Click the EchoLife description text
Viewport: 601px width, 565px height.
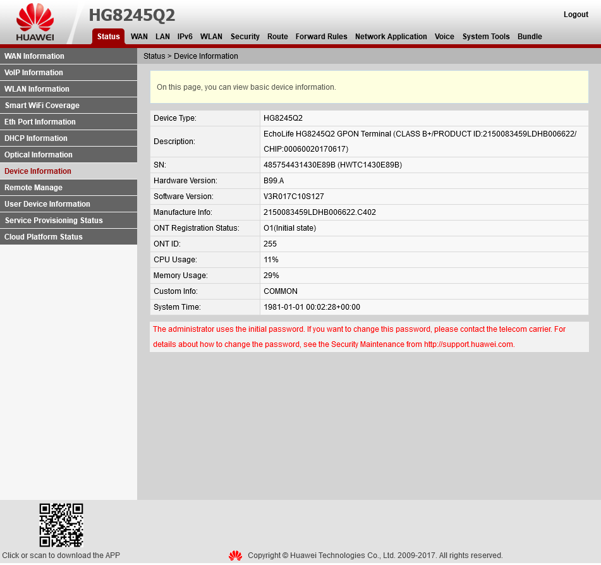click(420, 142)
